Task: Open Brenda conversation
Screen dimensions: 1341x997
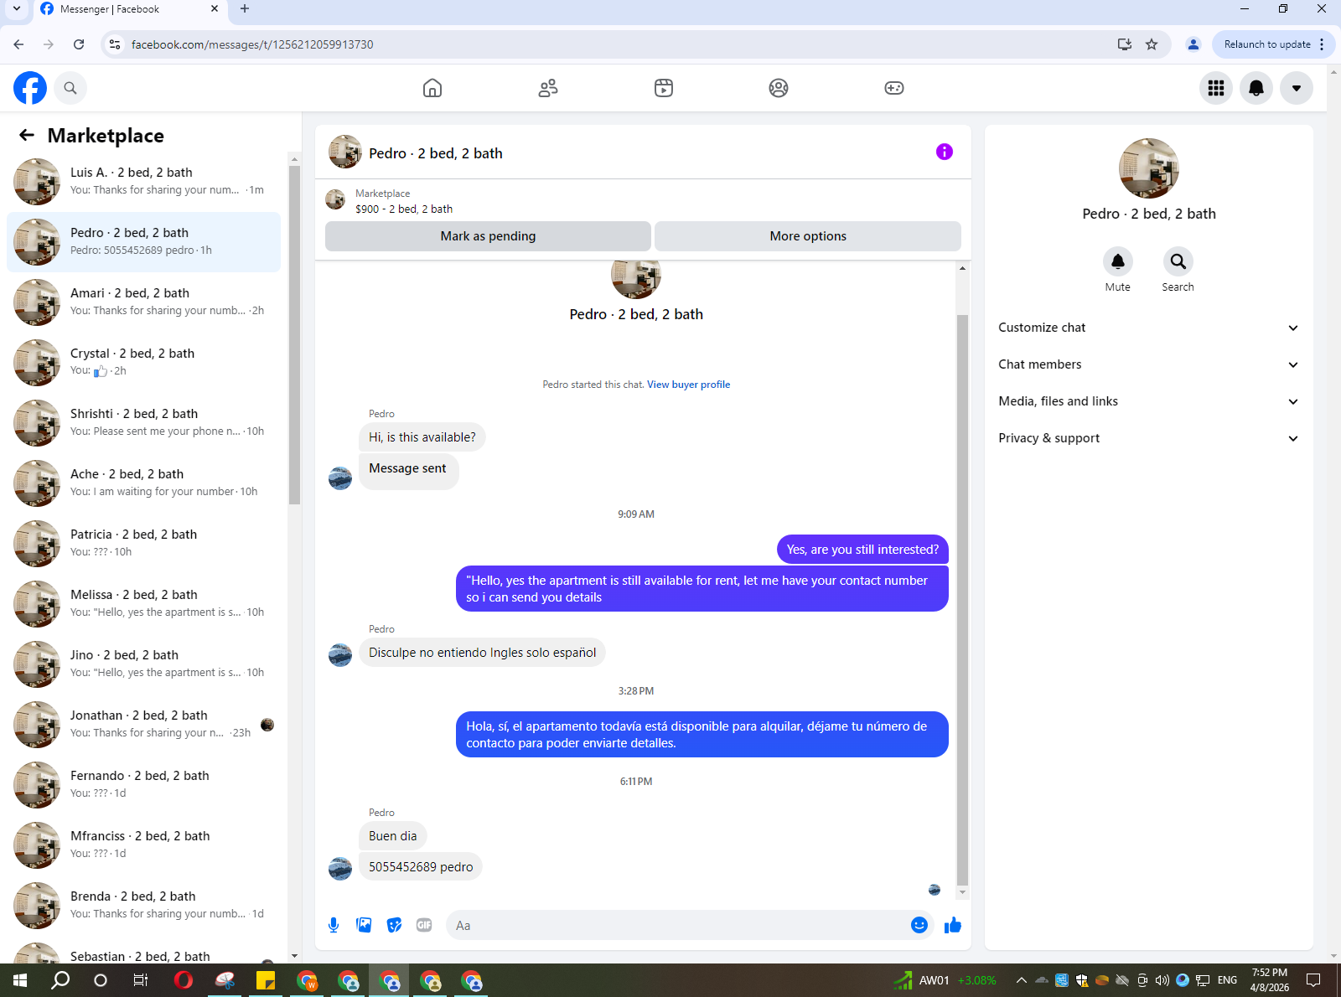Action: (x=144, y=906)
